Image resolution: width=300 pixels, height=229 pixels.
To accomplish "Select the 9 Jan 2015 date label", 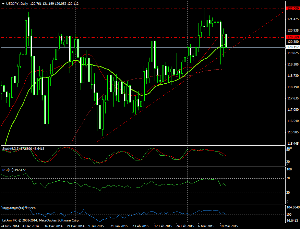I will (x=96, y=226).
